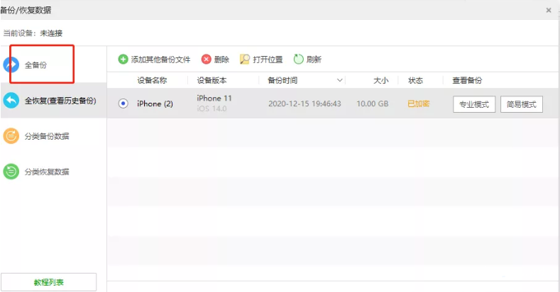The height and width of the screenshot is (292, 560).
Task: Click the 备份时间 column header text
Action: coord(282,81)
